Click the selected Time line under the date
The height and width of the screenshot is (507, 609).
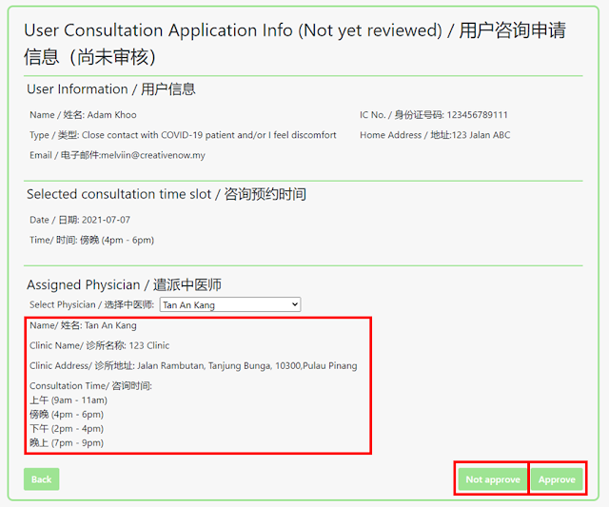(x=91, y=241)
